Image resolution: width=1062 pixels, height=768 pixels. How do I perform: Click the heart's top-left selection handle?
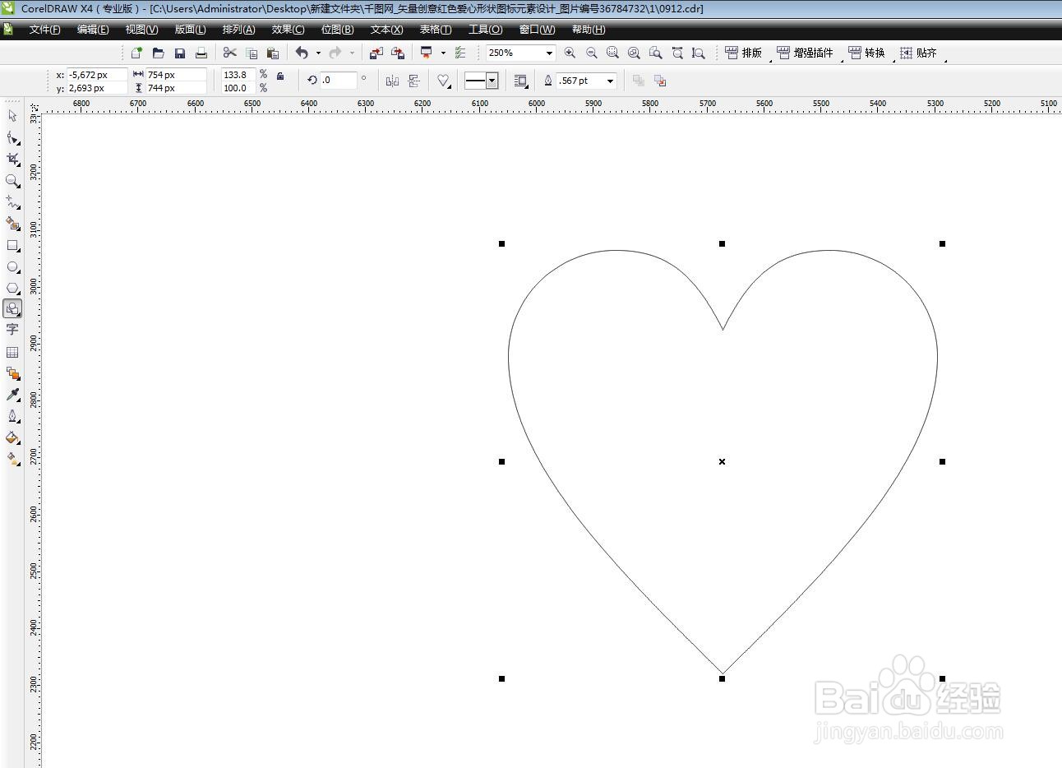502,243
